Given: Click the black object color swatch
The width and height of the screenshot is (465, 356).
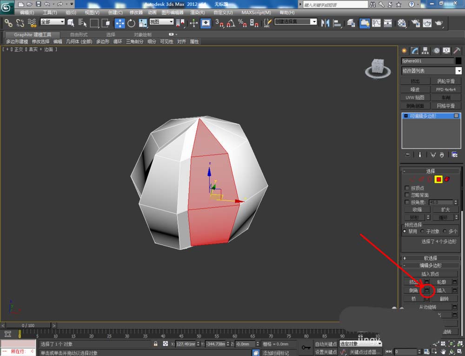Looking at the screenshot, I should [x=458, y=61].
